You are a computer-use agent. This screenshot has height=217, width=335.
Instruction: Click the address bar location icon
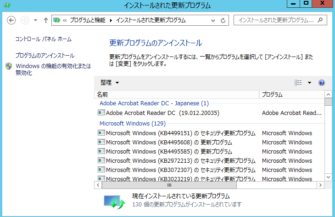57,20
